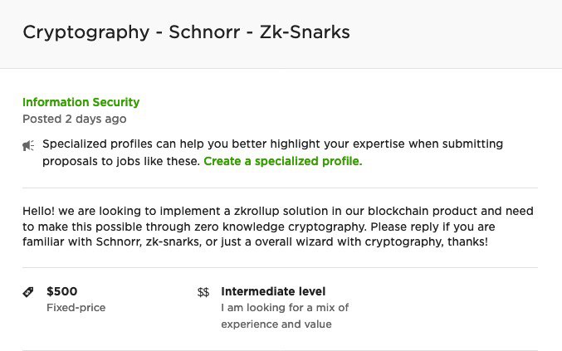Select the $500 budget amount
Image resolution: width=562 pixels, height=351 pixels.
tap(62, 291)
